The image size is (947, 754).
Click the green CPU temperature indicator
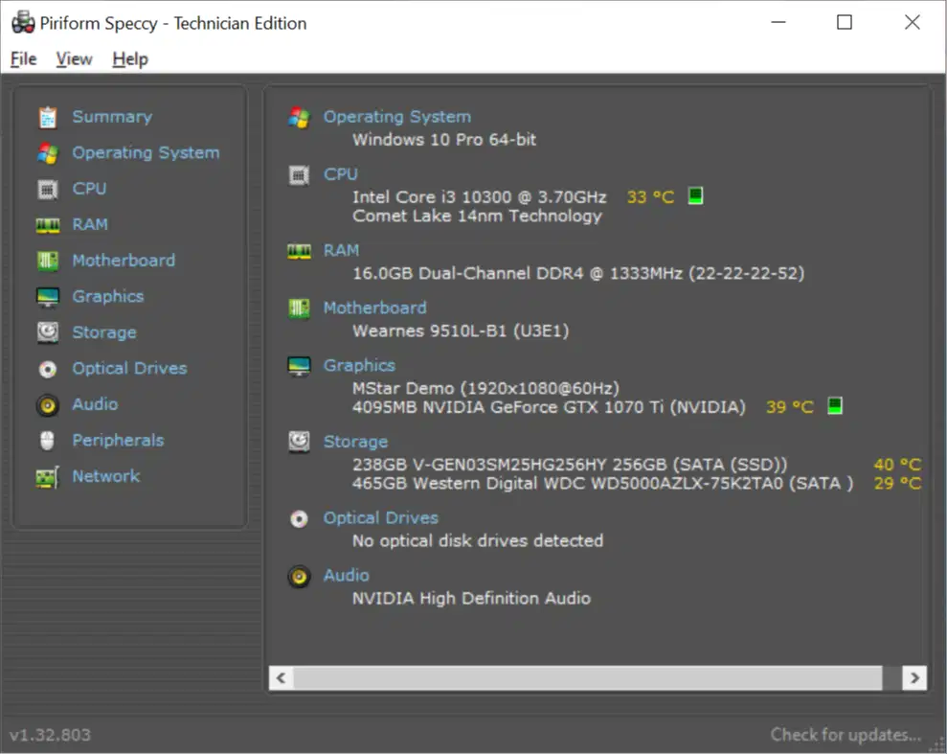[x=694, y=194]
